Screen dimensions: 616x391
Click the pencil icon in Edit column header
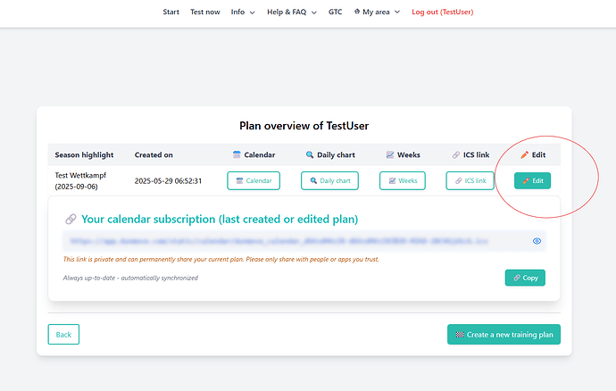click(525, 154)
